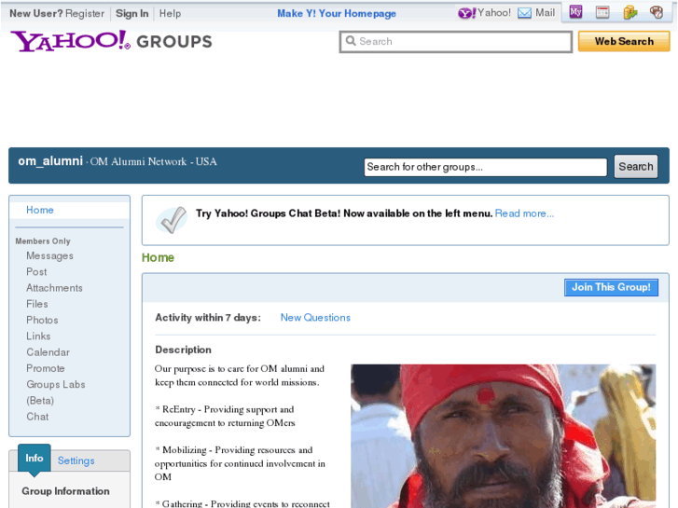Open Promote in the sidebar menu
Image resolution: width=678 pixels, height=508 pixels.
coord(46,368)
